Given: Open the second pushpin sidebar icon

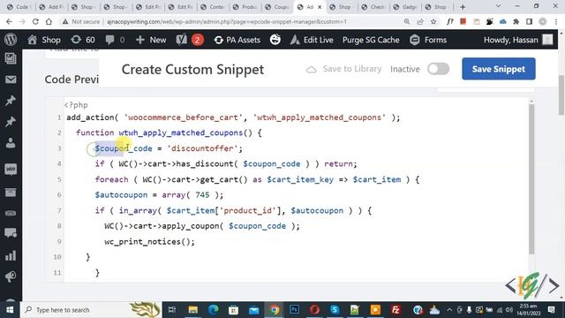Looking at the screenshot, I should pyautogui.click(x=11, y=122).
